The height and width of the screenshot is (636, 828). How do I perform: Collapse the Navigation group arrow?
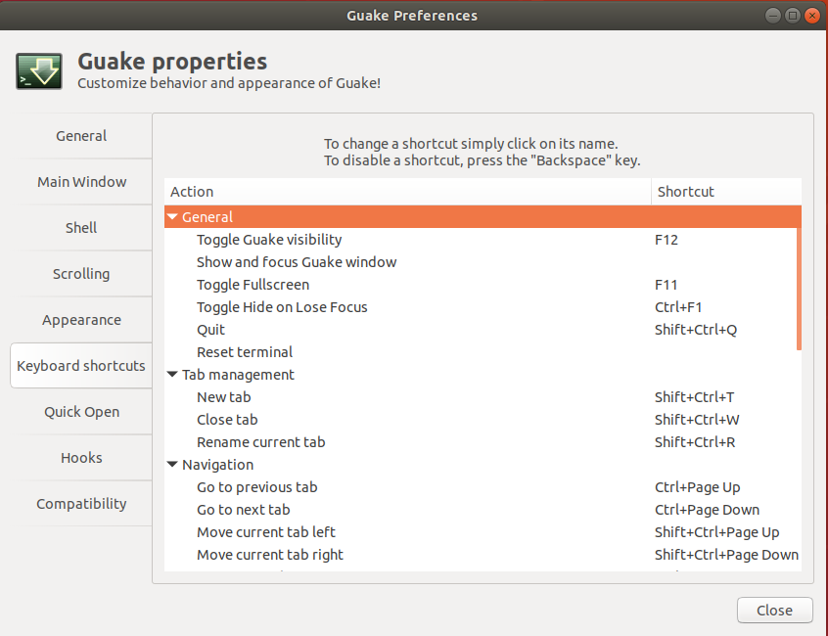[172, 465]
